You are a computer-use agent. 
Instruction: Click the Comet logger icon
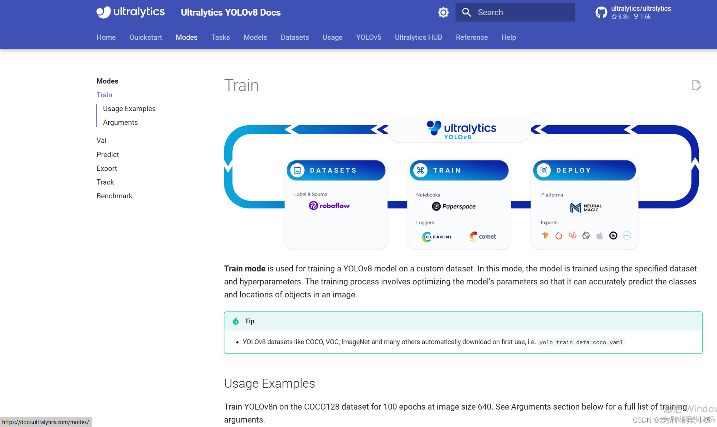(x=482, y=235)
